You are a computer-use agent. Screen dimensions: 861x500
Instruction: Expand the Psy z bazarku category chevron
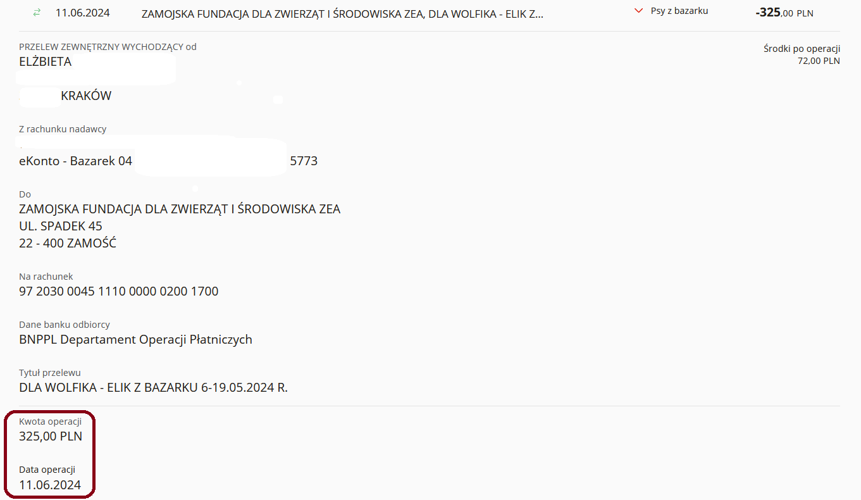(x=638, y=11)
